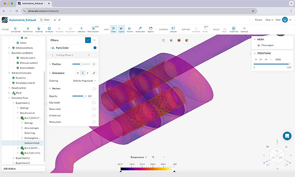Select the Cutting Plane filter tool
295x177 pixels.
coord(16,29)
